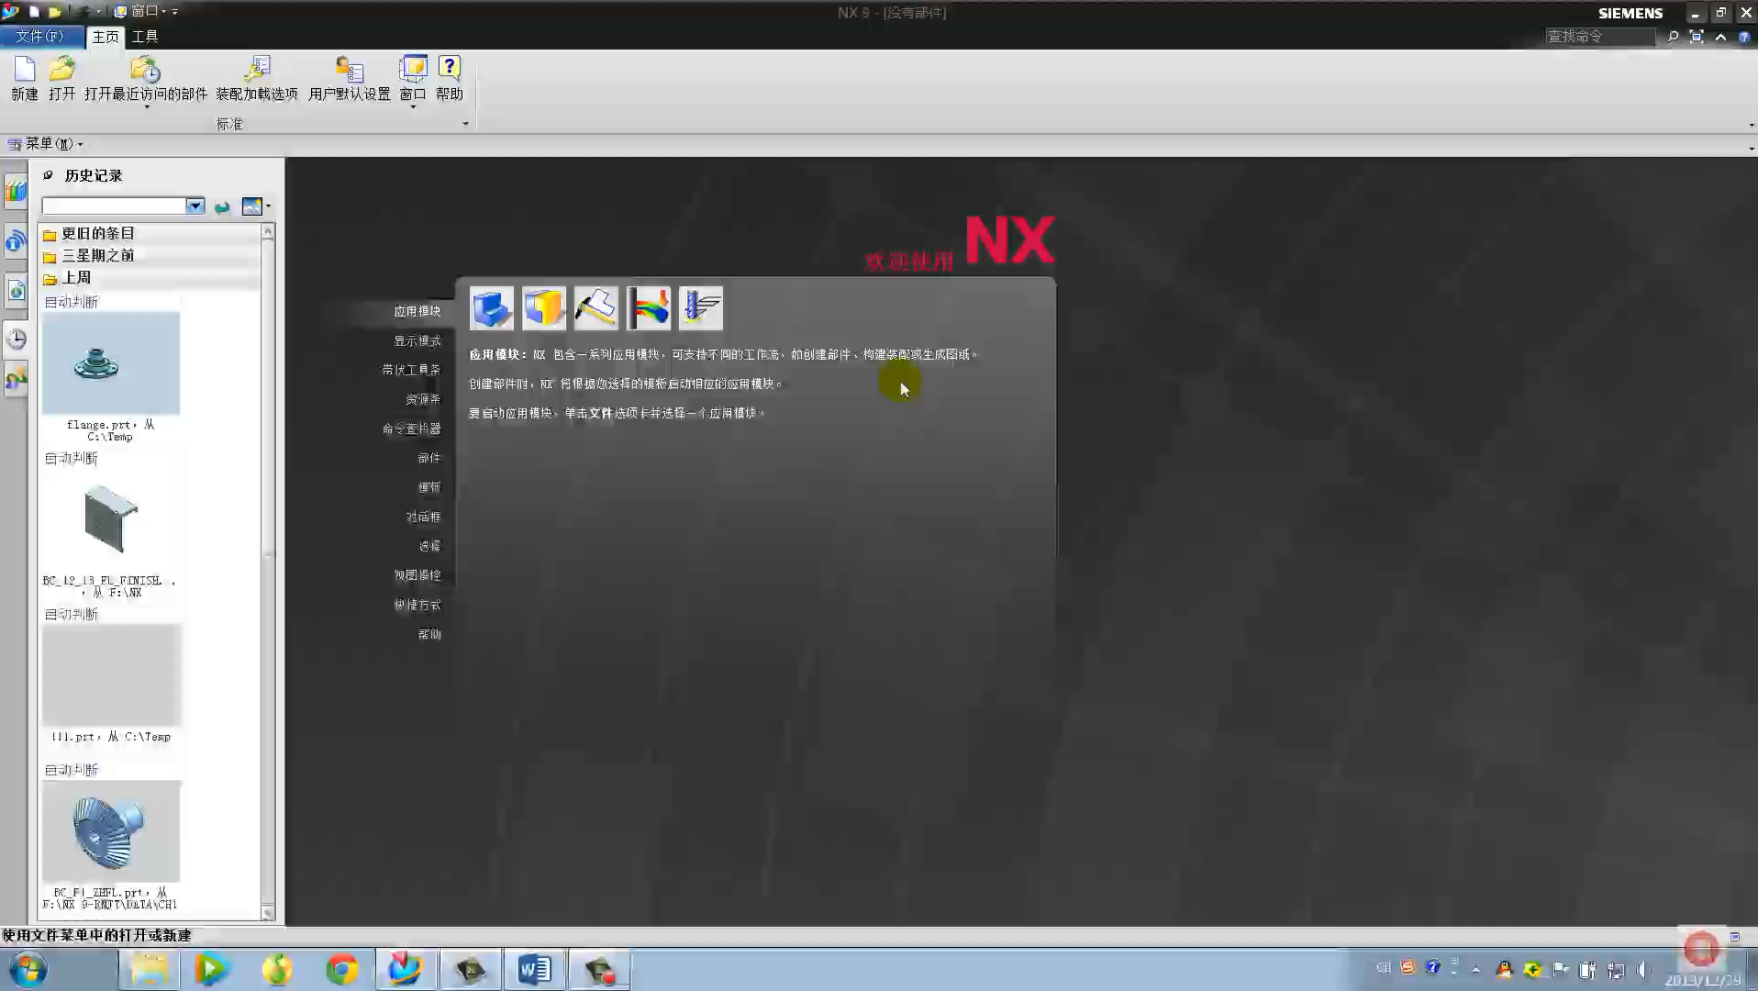This screenshot has height=991, width=1758.
Task: Click the pin icon beside 历史记录 title
Action: [49, 175]
